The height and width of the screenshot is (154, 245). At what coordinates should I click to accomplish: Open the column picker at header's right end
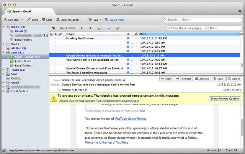coord(242,34)
